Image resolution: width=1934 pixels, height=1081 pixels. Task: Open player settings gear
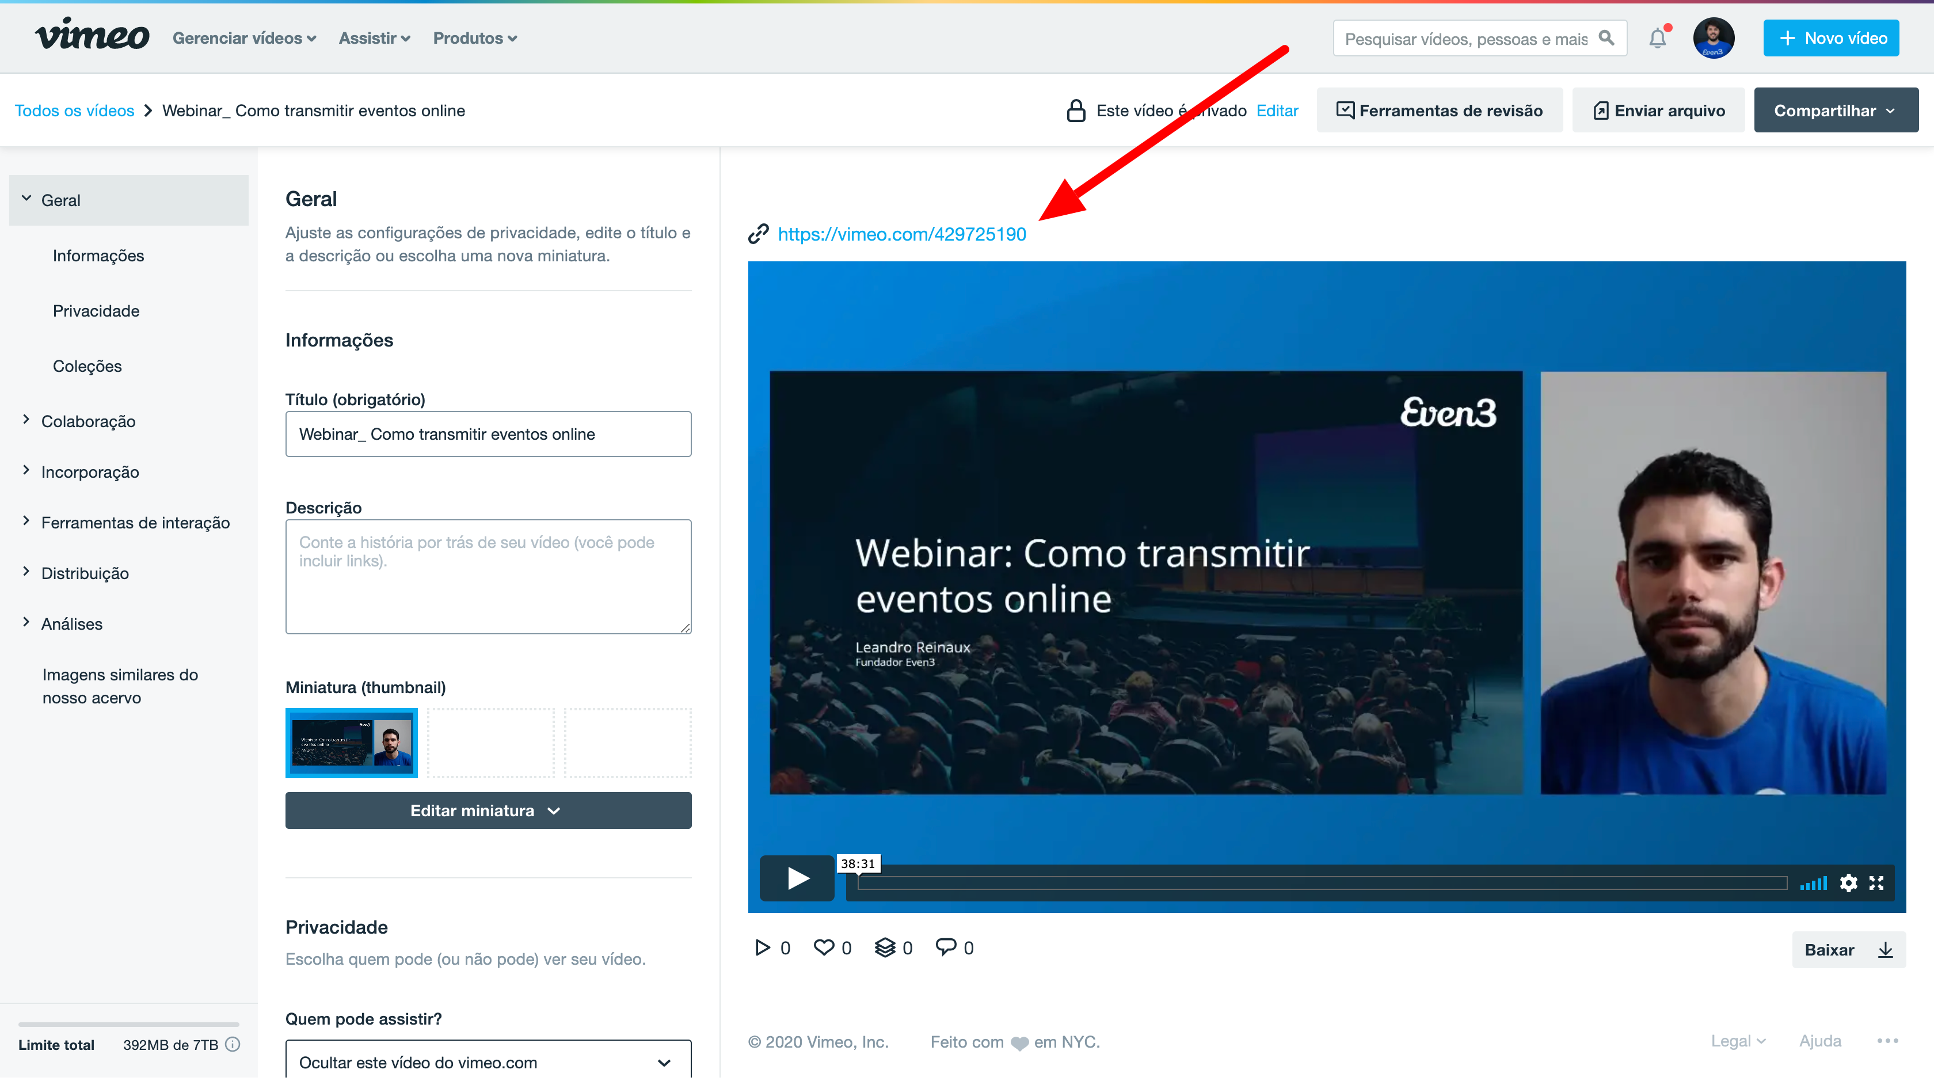[1848, 883]
